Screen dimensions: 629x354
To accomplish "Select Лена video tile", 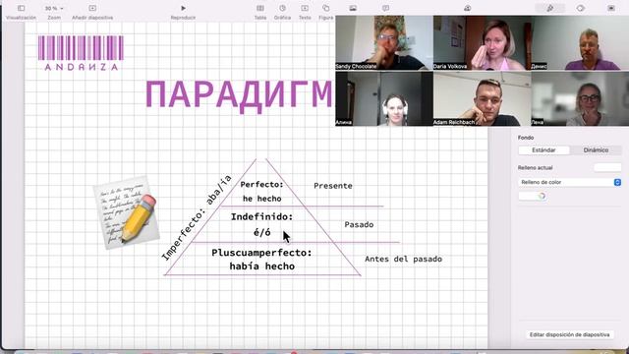I will tap(580, 98).
